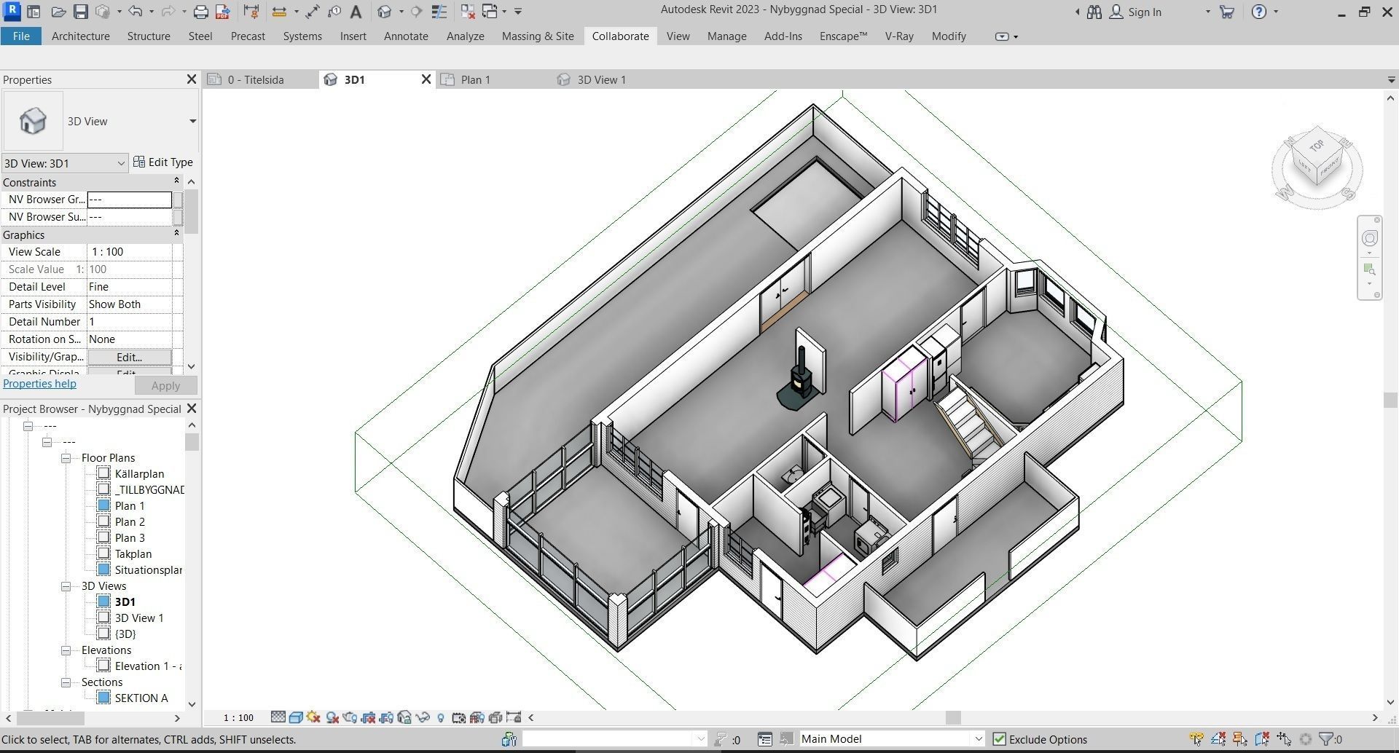
Task: Switch to the 0 - Titelsida view tab
Action: click(256, 79)
